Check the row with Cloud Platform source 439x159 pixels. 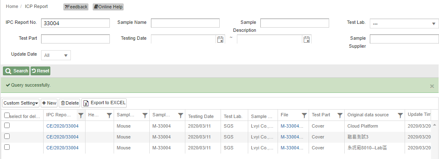7,126
